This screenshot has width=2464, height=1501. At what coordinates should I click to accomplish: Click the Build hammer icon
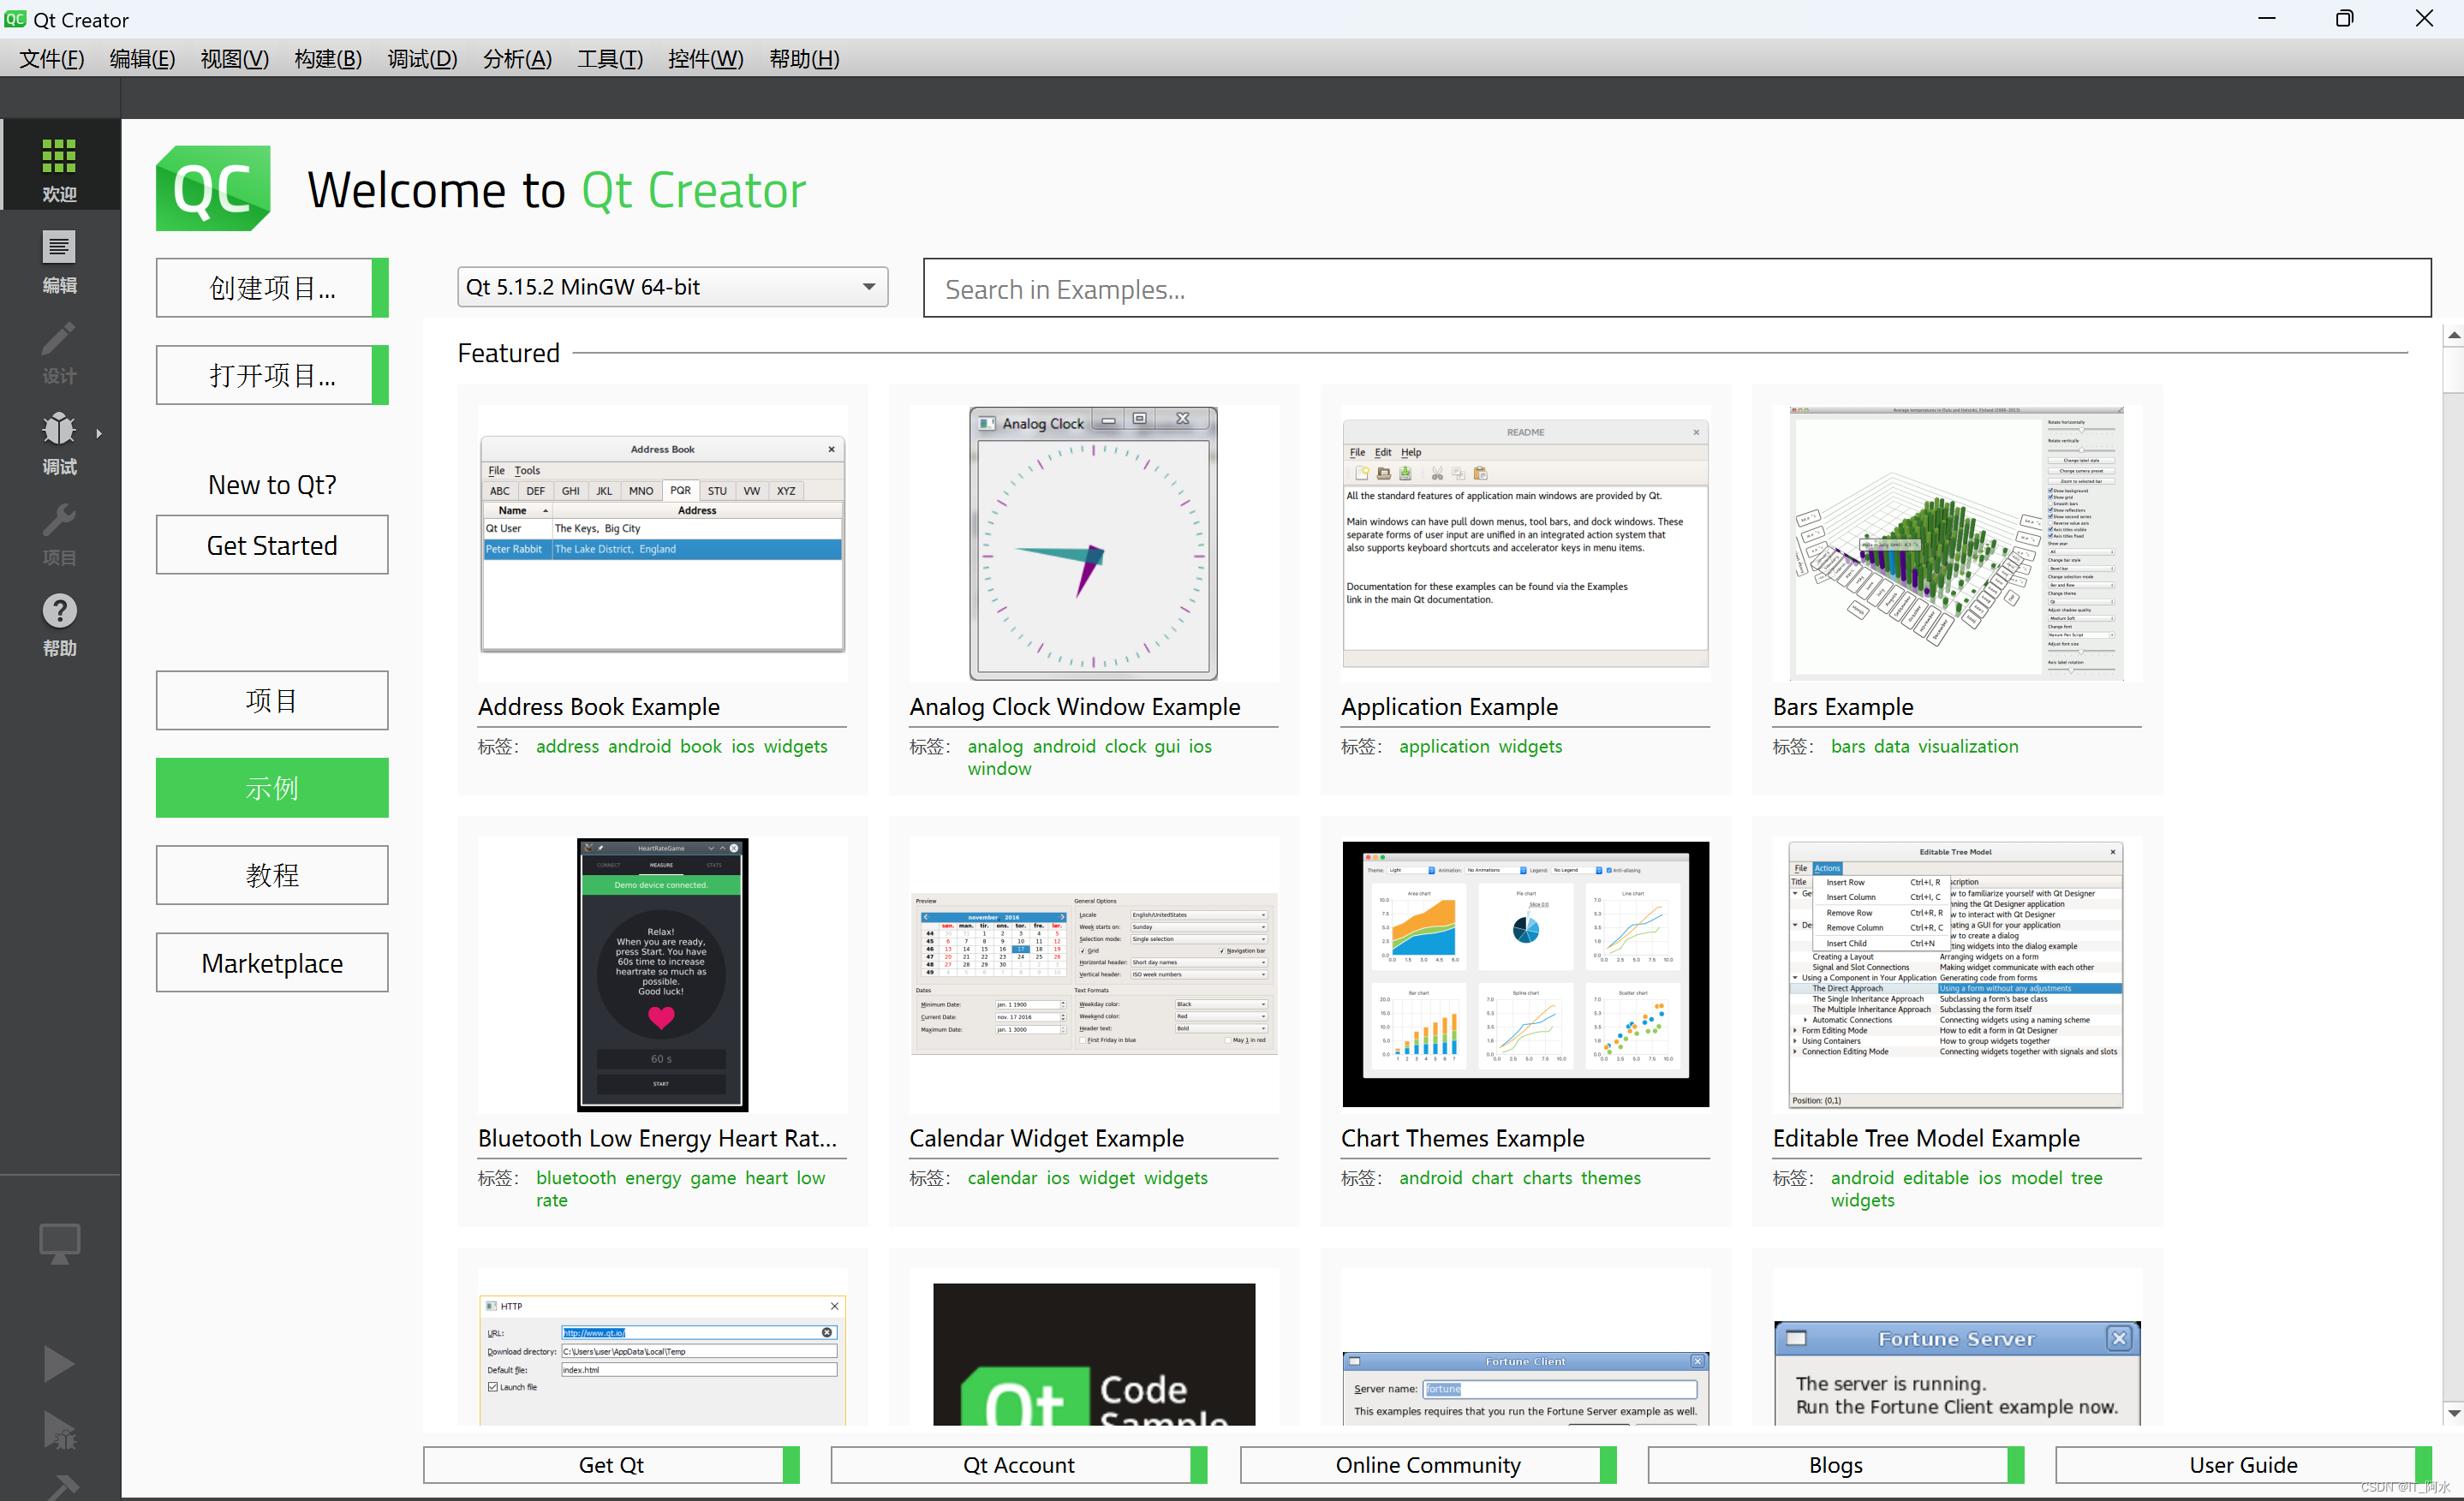click(x=62, y=1487)
